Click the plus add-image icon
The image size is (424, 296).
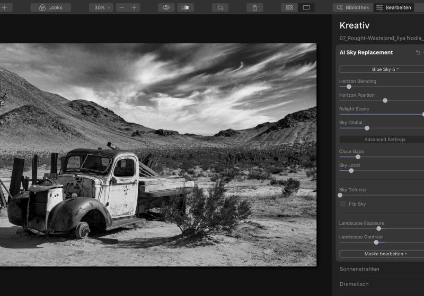click(4, 7)
